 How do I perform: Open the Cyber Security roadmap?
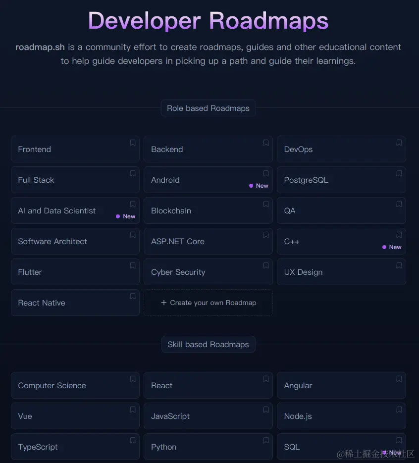click(208, 272)
